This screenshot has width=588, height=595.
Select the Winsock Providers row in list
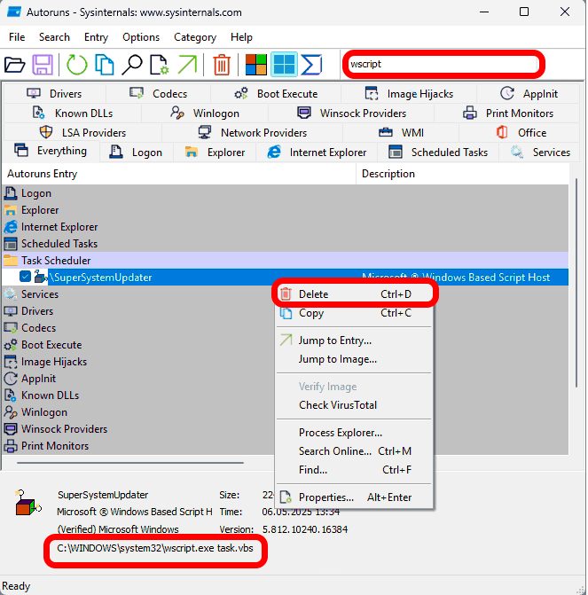(285, 429)
